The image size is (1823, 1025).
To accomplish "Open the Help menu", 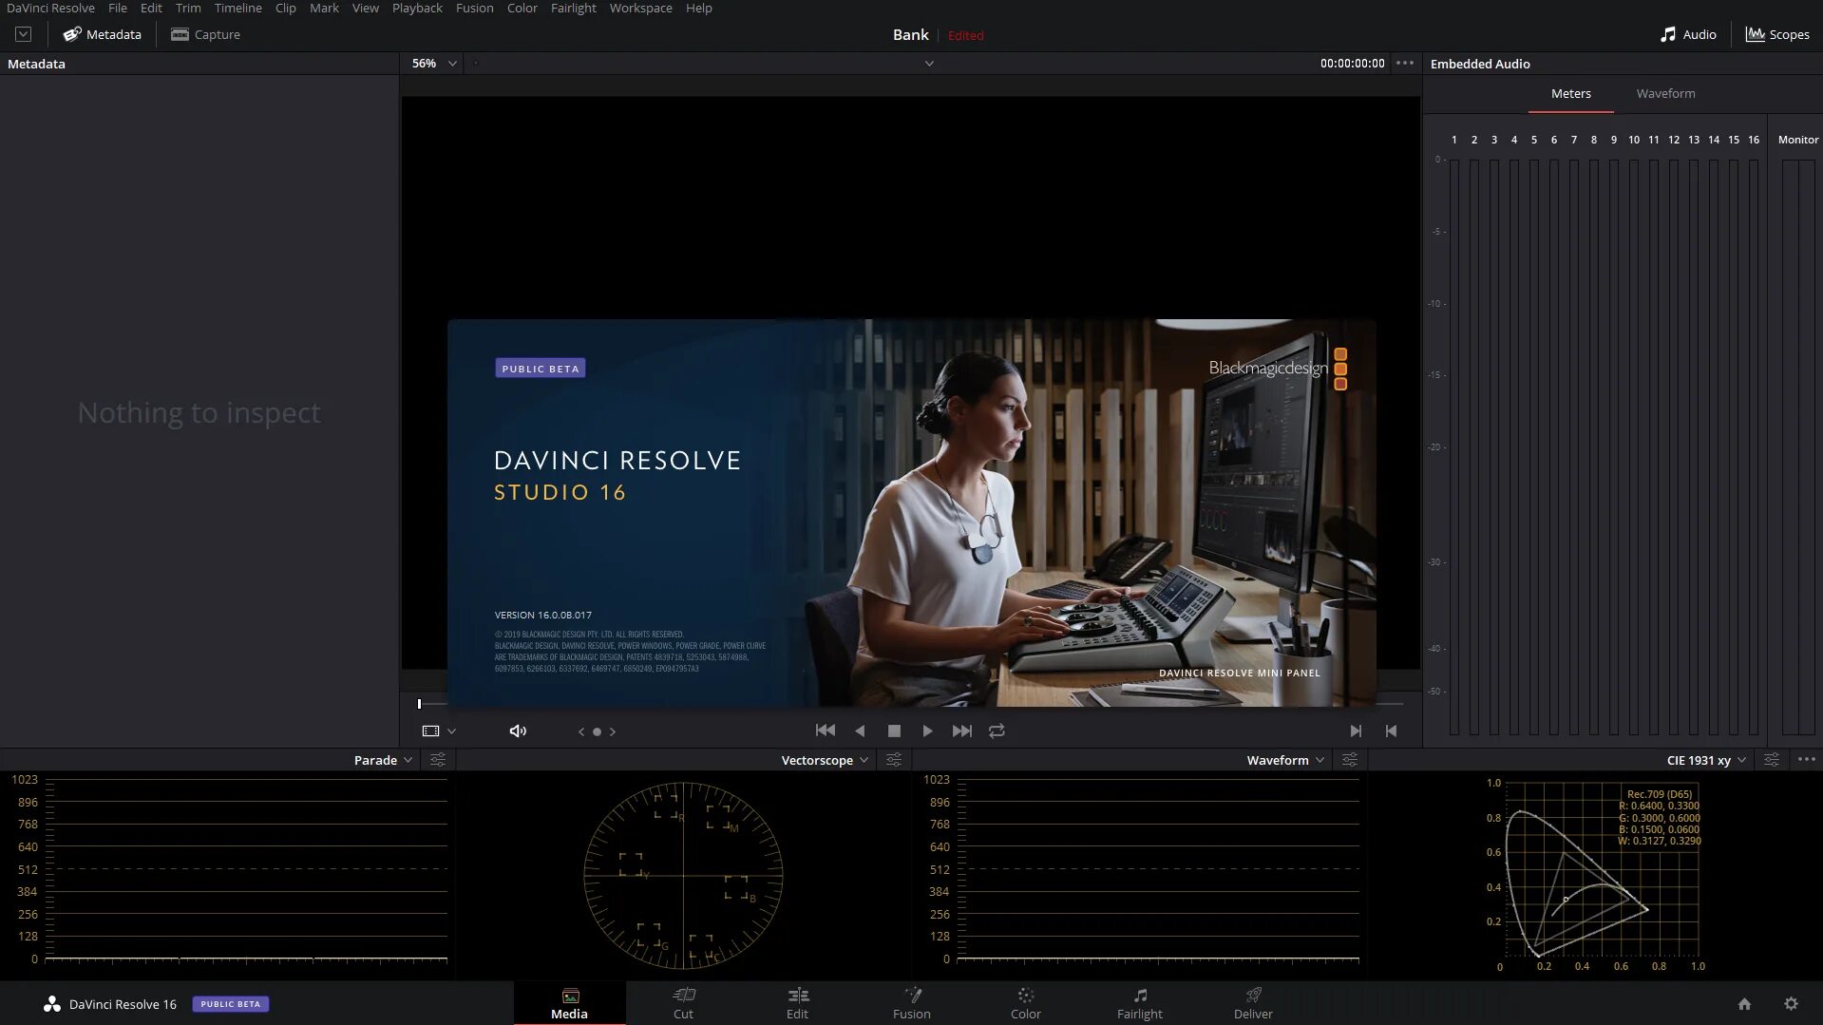I will click(698, 8).
